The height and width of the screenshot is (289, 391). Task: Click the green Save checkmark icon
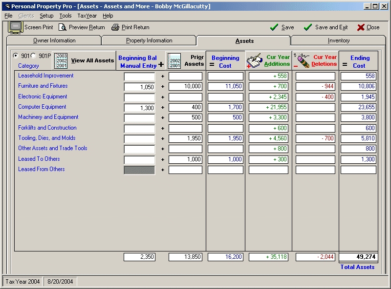[x=274, y=27]
